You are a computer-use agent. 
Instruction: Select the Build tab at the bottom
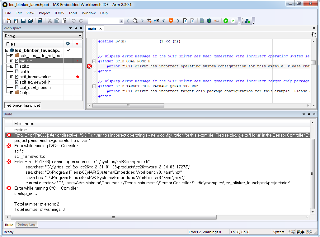point(9,225)
